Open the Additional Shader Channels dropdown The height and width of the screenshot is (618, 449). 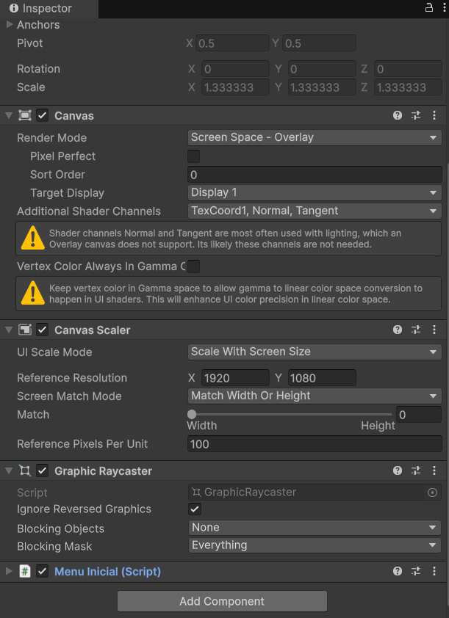coord(315,211)
